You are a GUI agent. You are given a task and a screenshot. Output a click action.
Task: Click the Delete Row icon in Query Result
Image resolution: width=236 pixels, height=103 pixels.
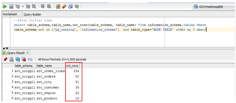coord(24,59)
